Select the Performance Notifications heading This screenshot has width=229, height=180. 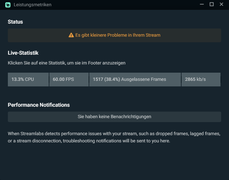[39, 105]
